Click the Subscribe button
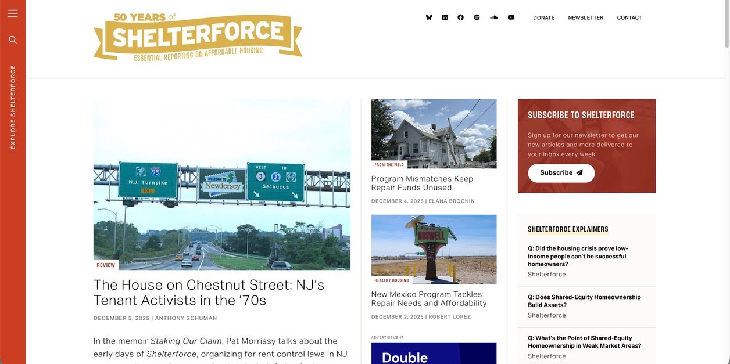The image size is (730, 364). point(561,173)
